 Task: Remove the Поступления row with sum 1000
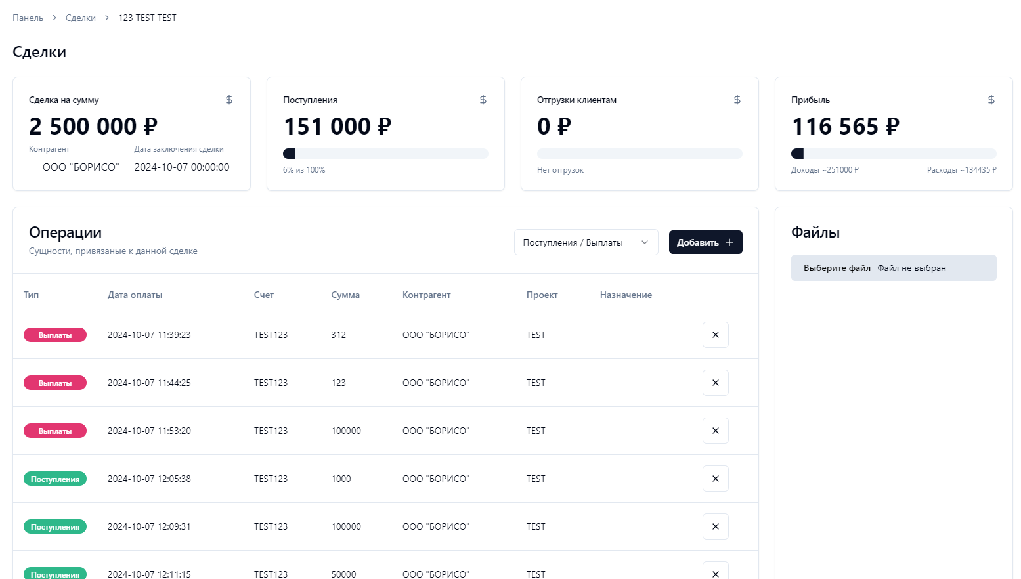(716, 479)
